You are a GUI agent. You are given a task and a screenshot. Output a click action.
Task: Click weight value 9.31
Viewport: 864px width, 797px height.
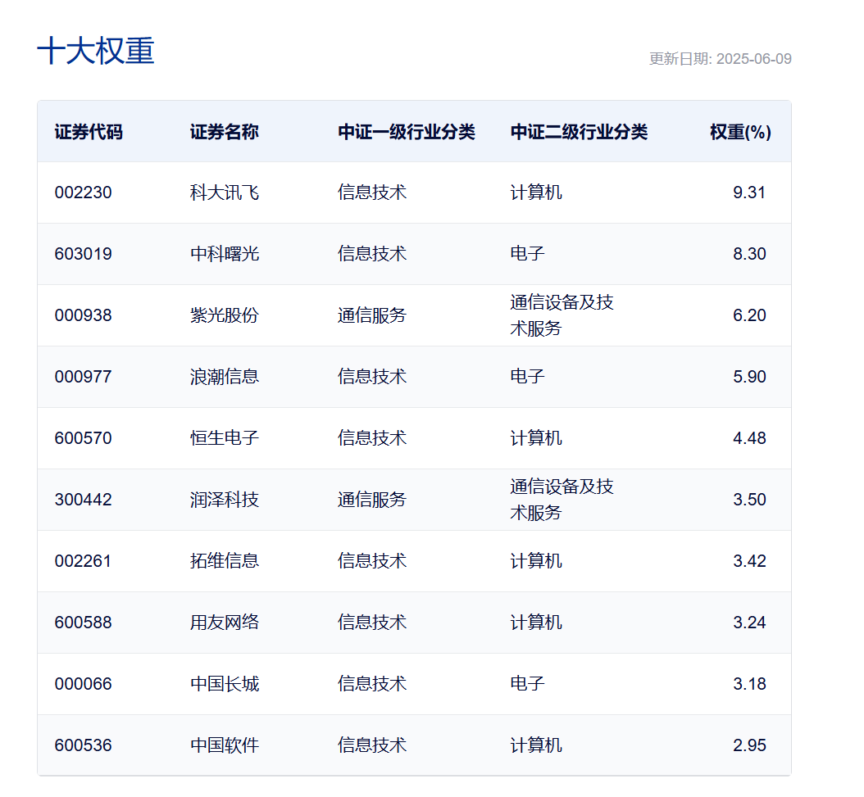tap(749, 192)
